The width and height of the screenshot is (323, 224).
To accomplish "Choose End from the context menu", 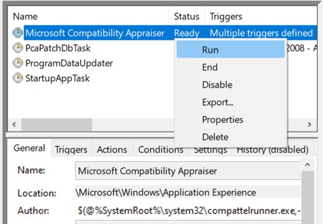I will click(230, 67).
